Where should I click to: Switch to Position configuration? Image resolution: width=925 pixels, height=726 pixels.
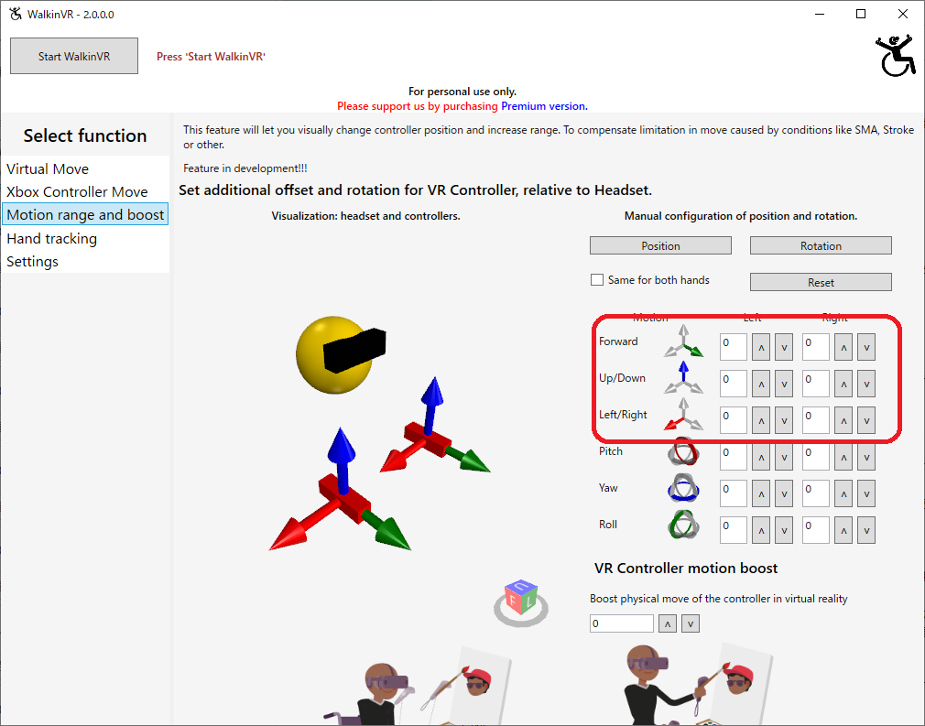[x=660, y=246]
